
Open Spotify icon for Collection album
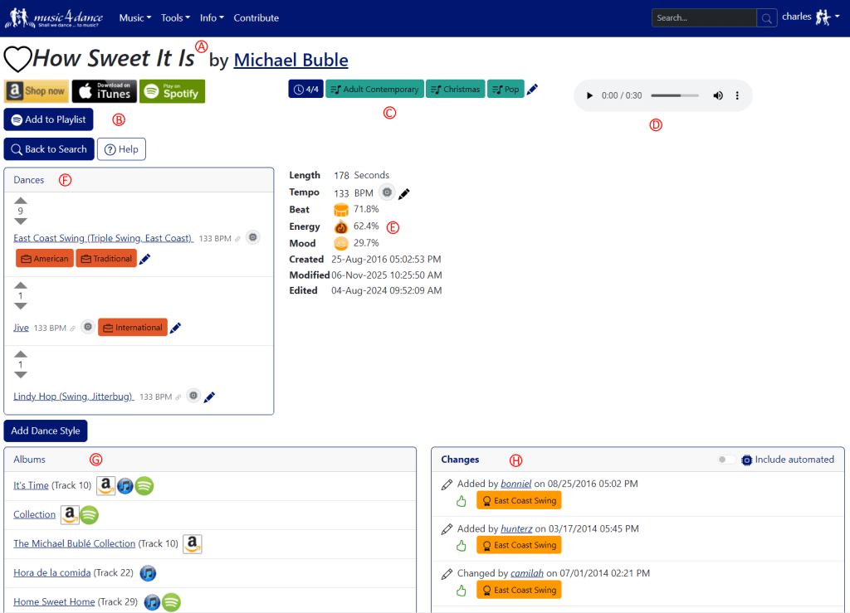(90, 514)
